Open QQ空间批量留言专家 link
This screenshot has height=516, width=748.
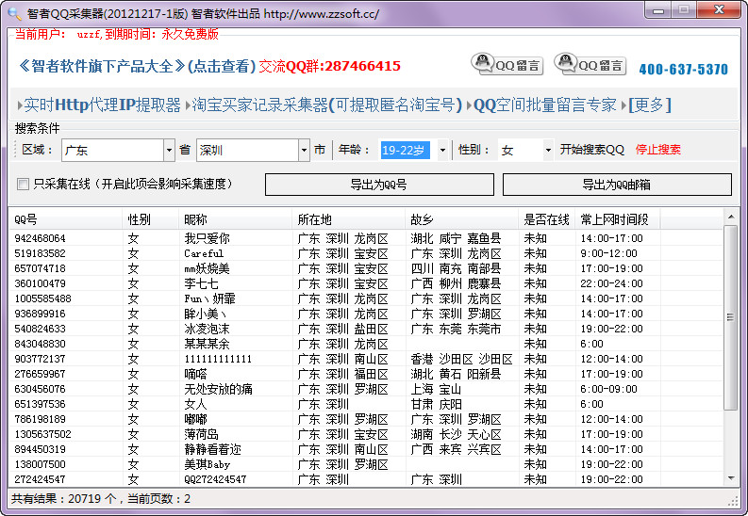point(545,105)
